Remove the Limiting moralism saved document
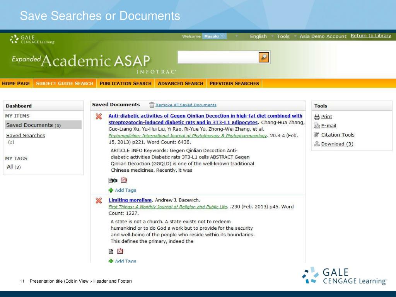This screenshot has height=297, width=396. (99, 201)
